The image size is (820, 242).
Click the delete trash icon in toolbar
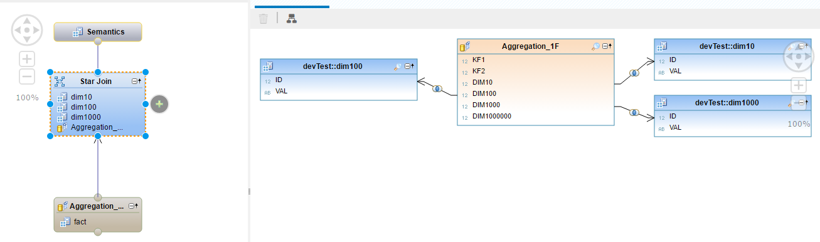tap(264, 19)
